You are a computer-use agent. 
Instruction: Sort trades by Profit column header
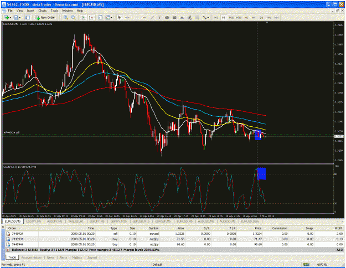(338, 228)
